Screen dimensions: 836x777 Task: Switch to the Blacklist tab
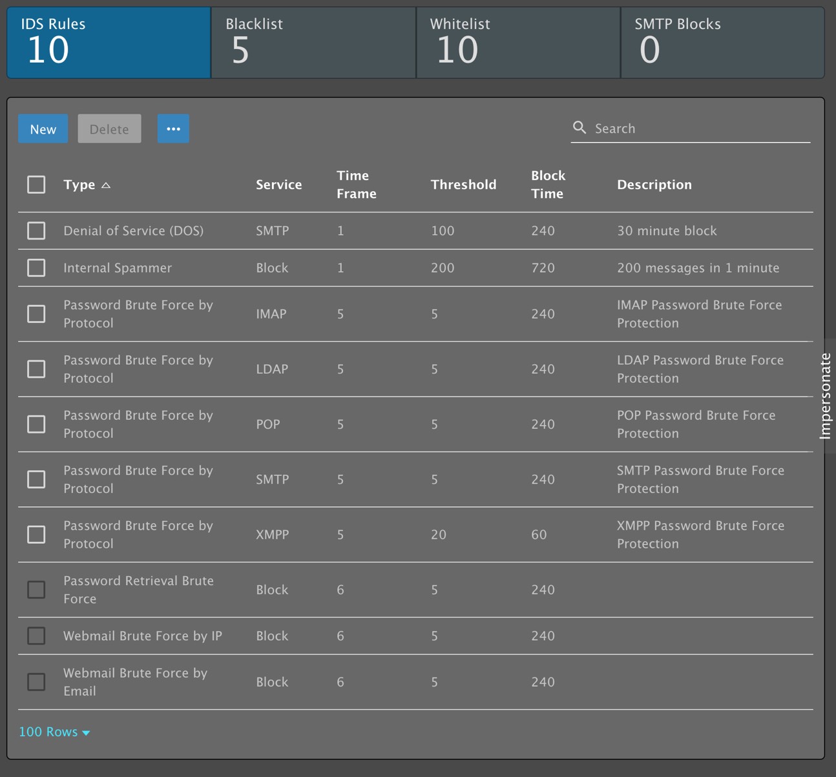[313, 43]
